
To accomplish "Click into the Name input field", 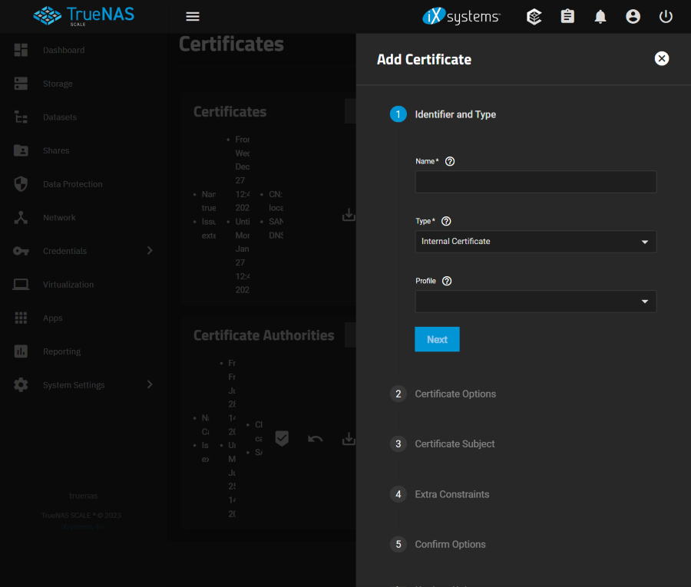I will [535, 182].
